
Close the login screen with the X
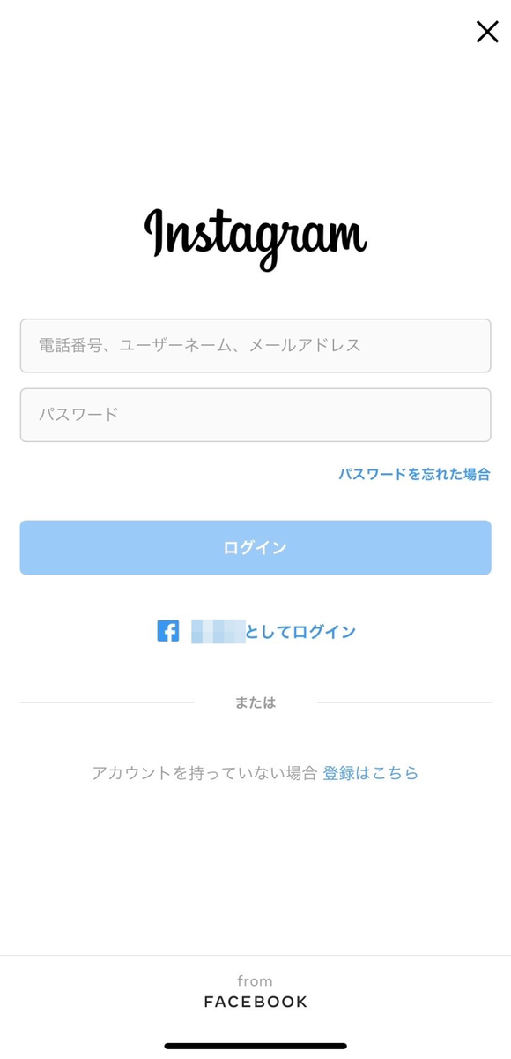point(487,32)
